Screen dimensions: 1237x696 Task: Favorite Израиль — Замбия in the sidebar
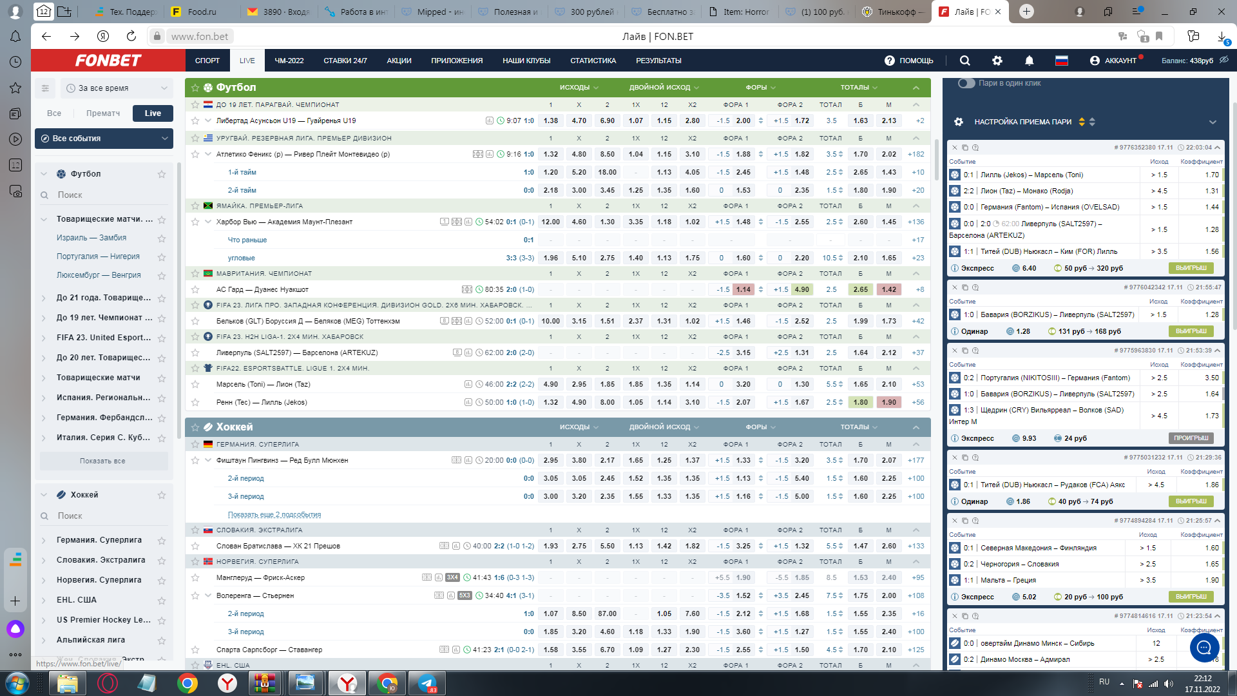coord(162,238)
